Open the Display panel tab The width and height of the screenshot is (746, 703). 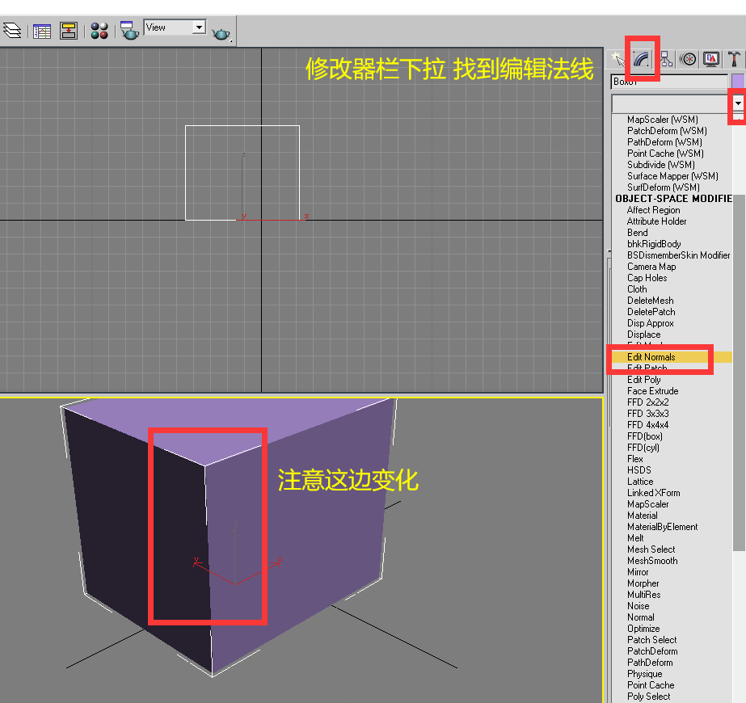click(x=711, y=59)
